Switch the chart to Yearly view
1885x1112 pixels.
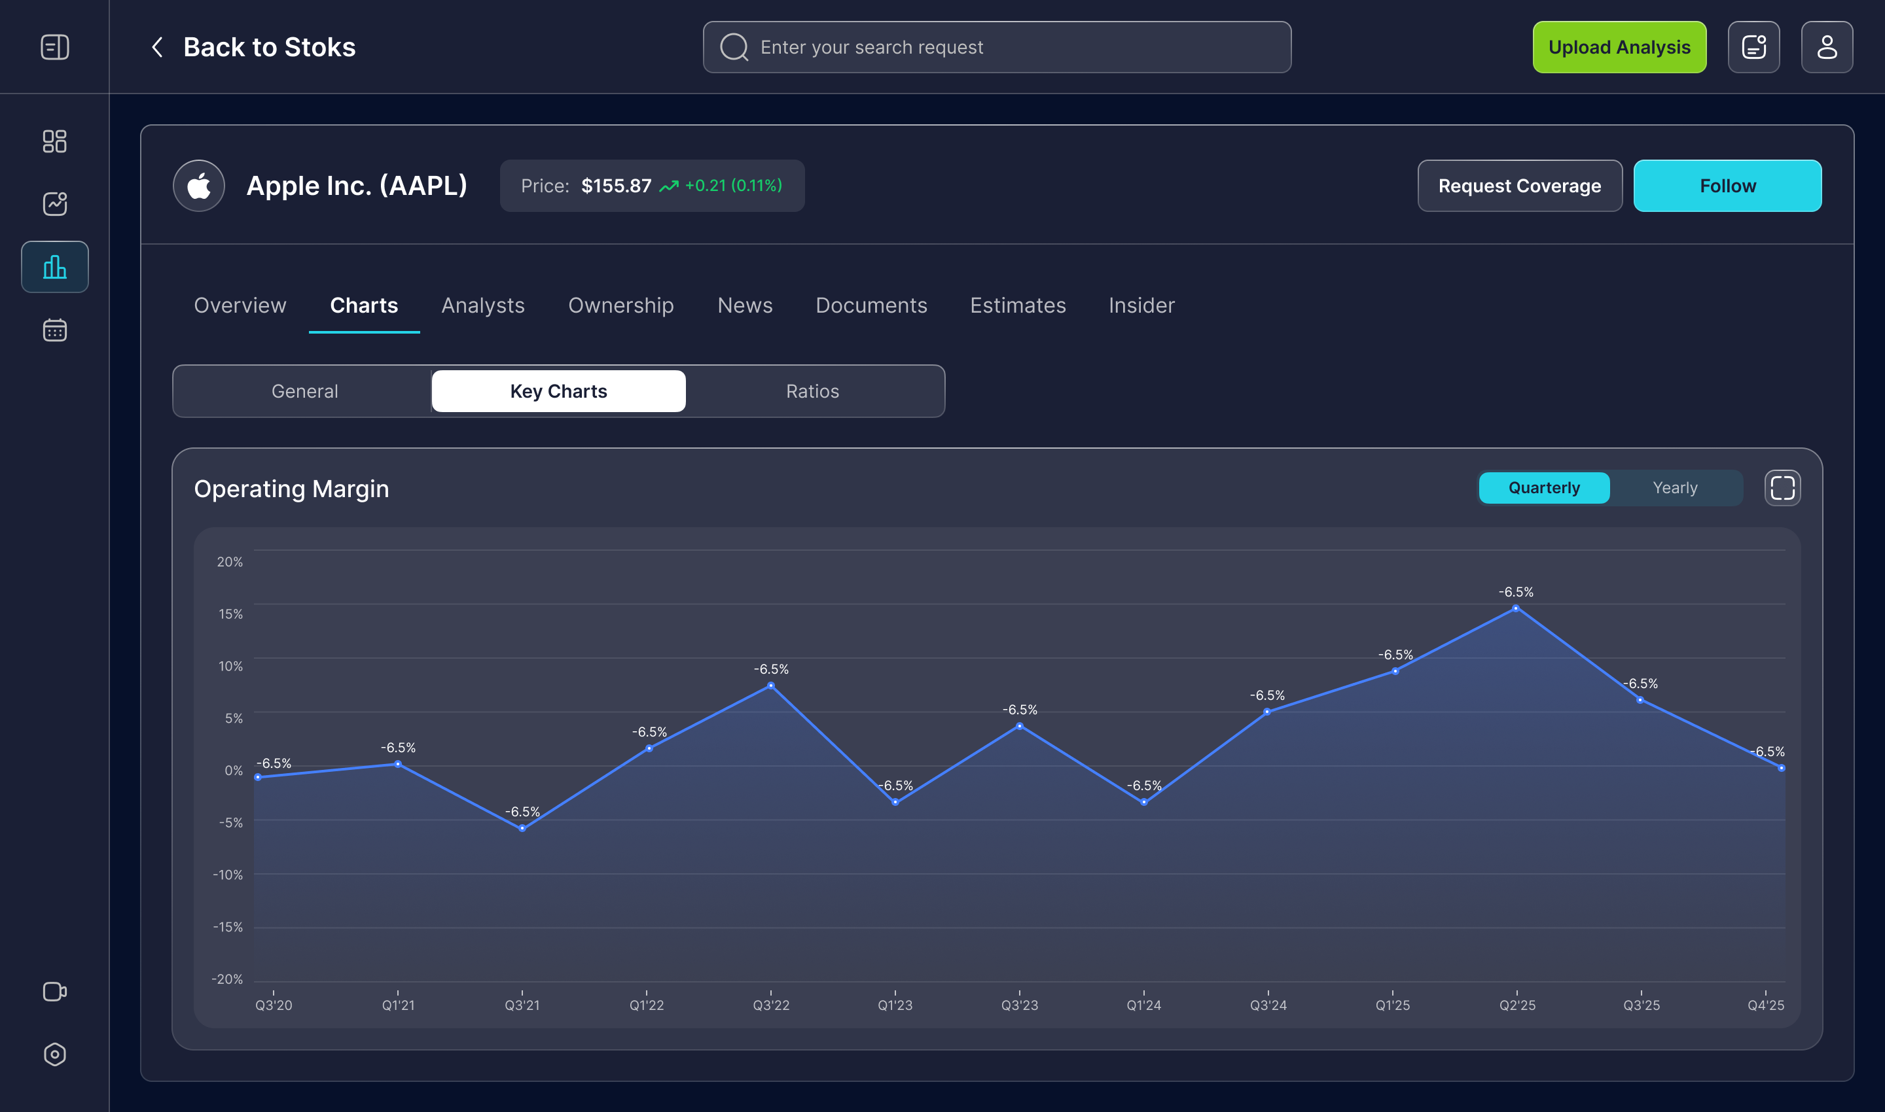(1676, 488)
